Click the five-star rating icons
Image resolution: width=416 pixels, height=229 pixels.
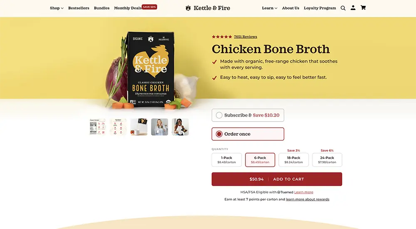[222, 37]
